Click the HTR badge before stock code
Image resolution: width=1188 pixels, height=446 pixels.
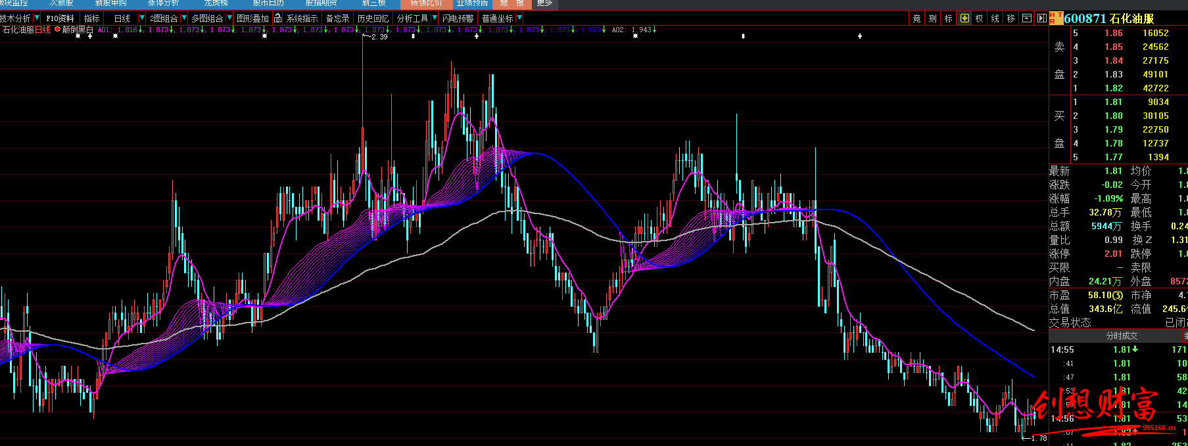tap(1056, 18)
